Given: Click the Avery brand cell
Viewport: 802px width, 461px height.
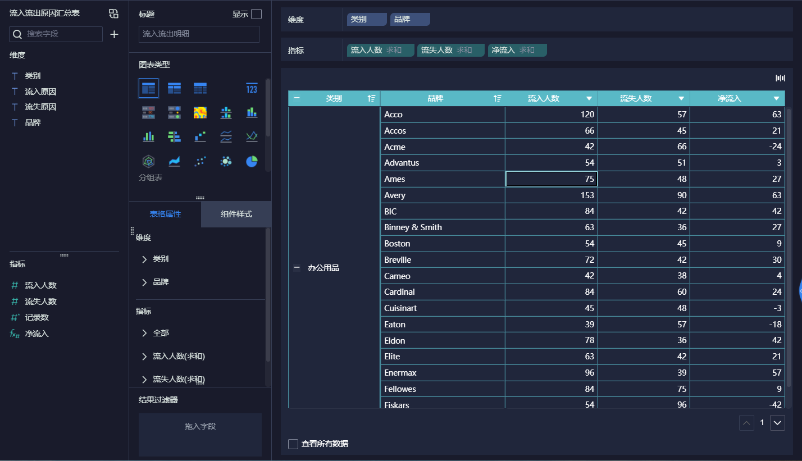Looking at the screenshot, I should [x=443, y=195].
